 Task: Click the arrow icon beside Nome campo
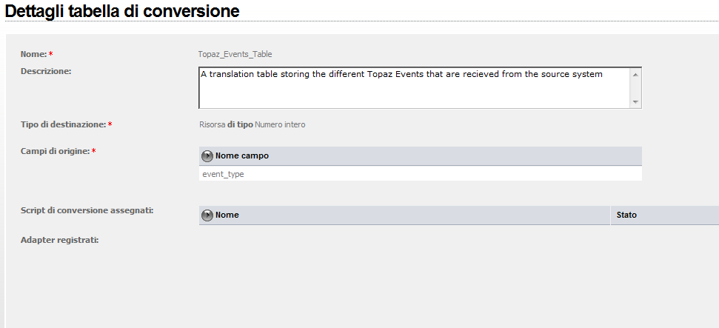pos(207,156)
